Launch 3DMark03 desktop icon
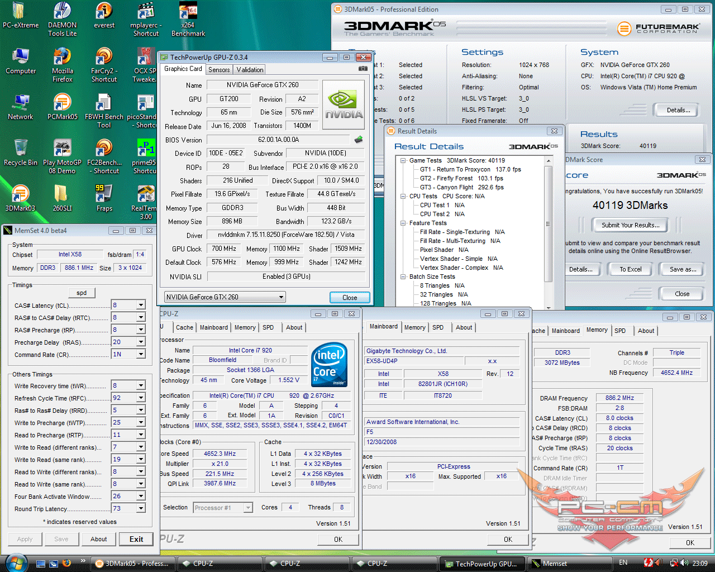715x572 pixels. pyautogui.click(x=21, y=199)
